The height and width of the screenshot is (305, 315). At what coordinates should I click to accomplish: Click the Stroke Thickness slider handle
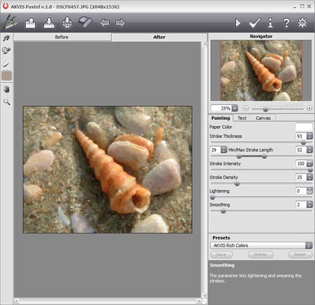coord(304,143)
